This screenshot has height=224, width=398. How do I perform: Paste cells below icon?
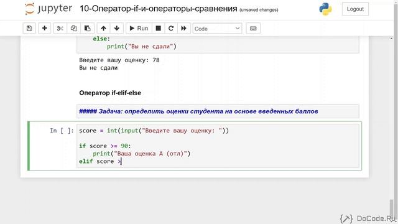[x=88, y=28]
